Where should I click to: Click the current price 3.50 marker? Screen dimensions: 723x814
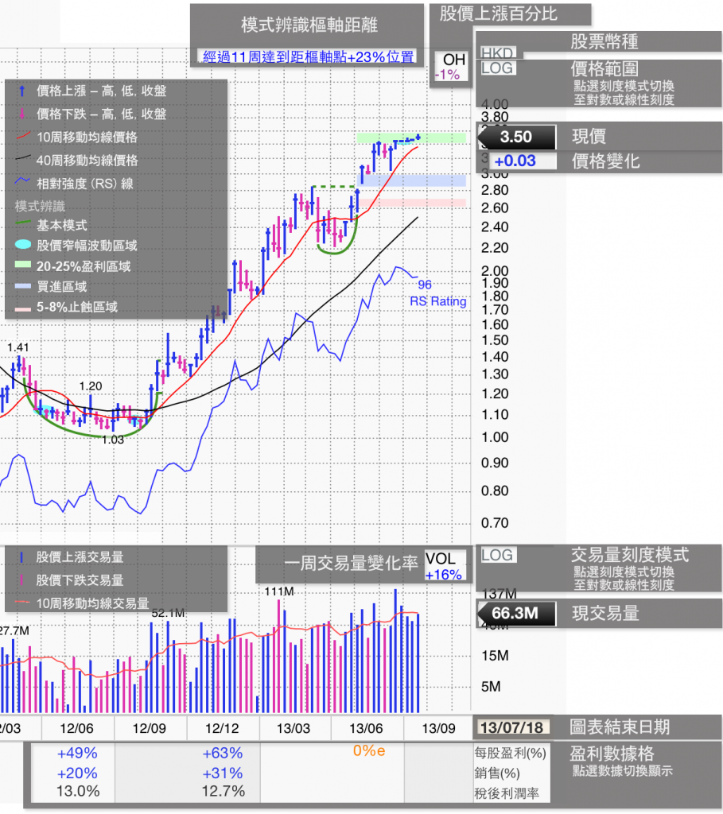(515, 138)
